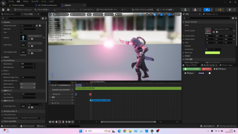Open File Explorer from the taskbar

(130, 131)
